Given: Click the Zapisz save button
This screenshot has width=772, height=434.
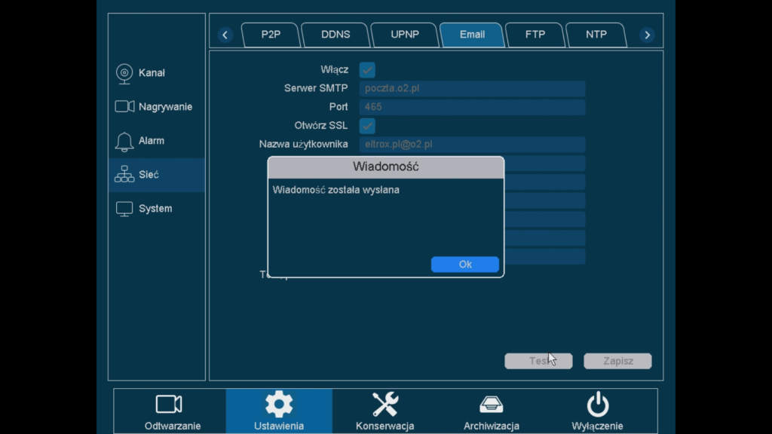Looking at the screenshot, I should [x=617, y=361].
